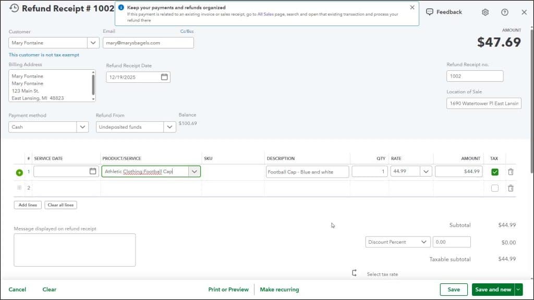
Task: Open Print or Preview
Action: [x=228, y=290]
